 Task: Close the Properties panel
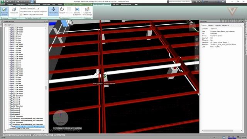point(243,22)
